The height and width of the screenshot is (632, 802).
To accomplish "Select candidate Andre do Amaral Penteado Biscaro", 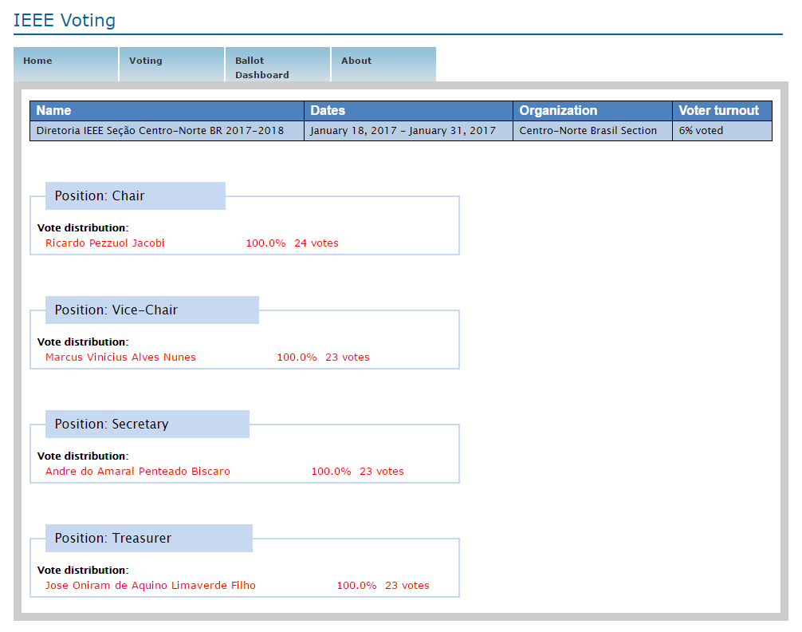I will 138,472.
